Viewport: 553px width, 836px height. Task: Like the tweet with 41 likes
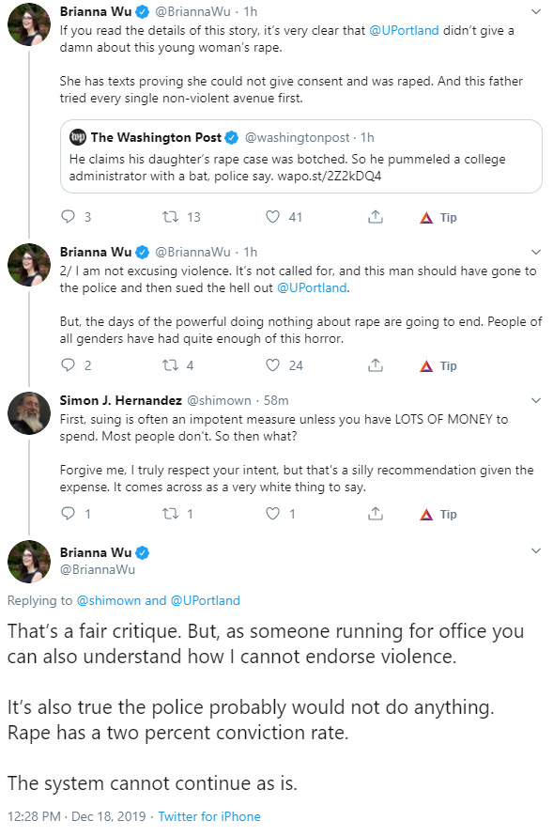coord(273,216)
